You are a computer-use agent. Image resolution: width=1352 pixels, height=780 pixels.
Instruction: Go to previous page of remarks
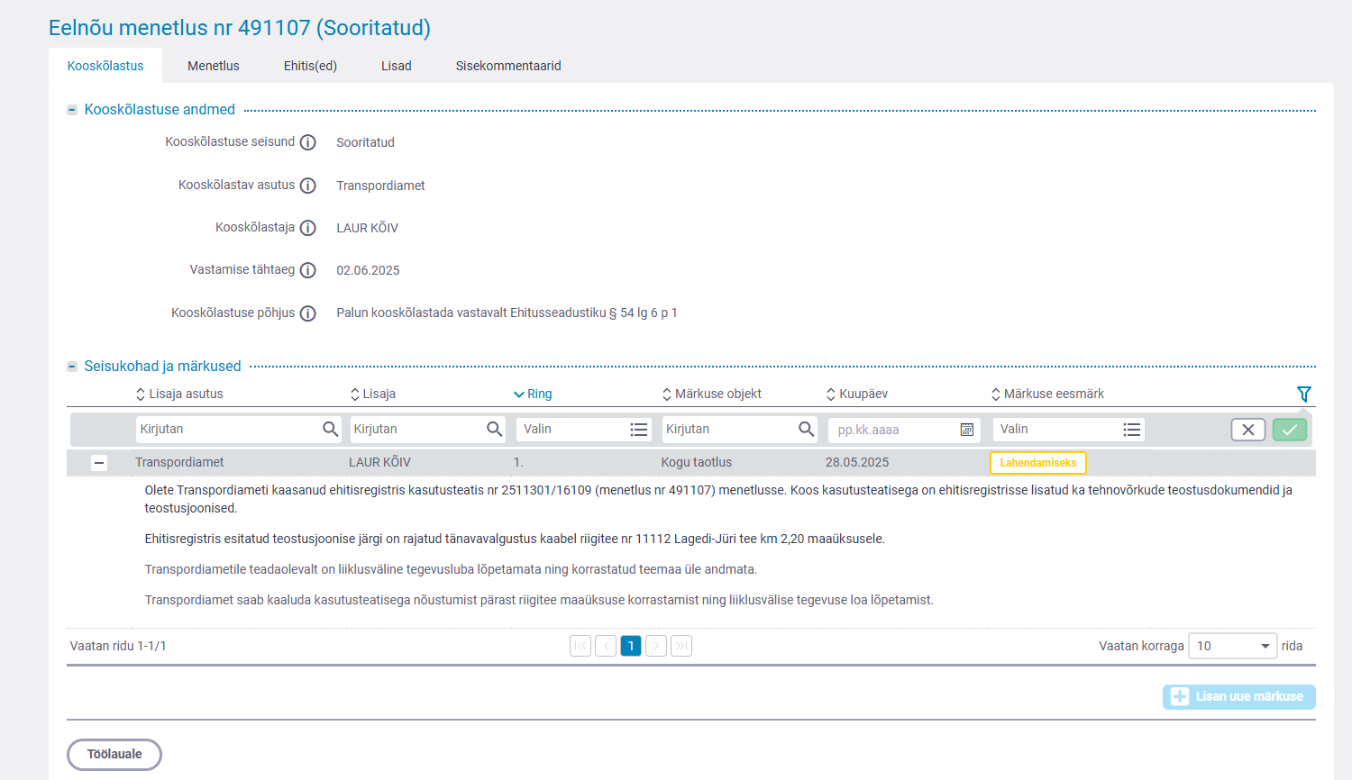coord(606,646)
